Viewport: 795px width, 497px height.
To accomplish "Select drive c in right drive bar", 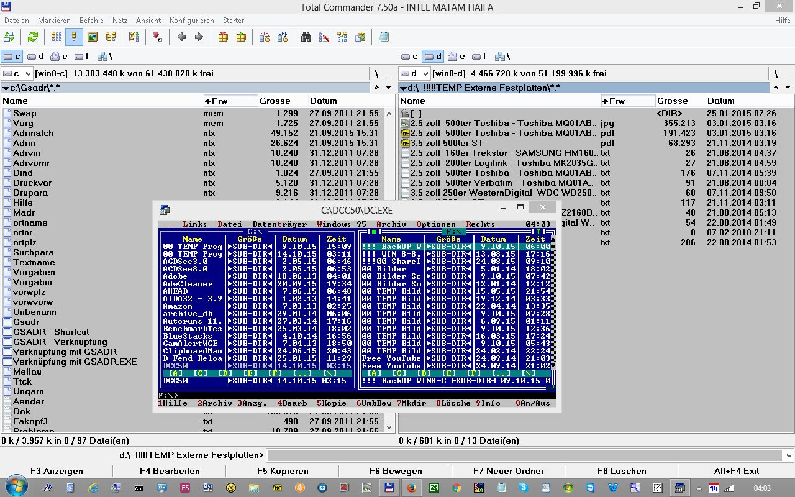I will tap(411, 57).
